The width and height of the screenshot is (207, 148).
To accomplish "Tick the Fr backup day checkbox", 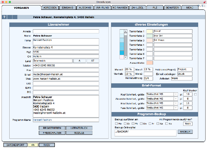I will click(x=150, y=124).
